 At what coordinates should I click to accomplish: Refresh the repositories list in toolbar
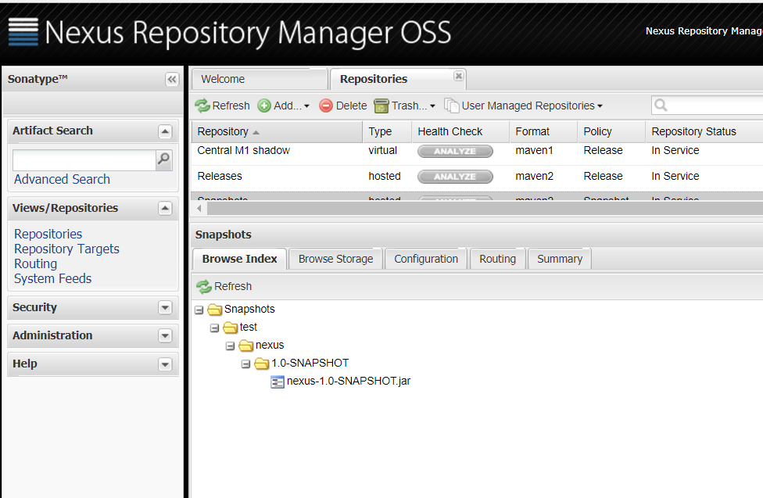coord(222,106)
